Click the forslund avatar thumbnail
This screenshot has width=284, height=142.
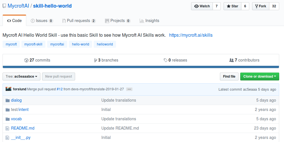(x=8, y=89)
